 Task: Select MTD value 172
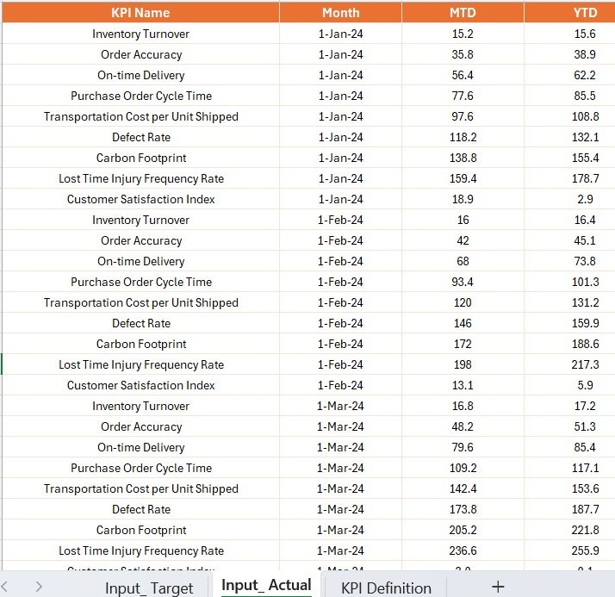point(463,344)
